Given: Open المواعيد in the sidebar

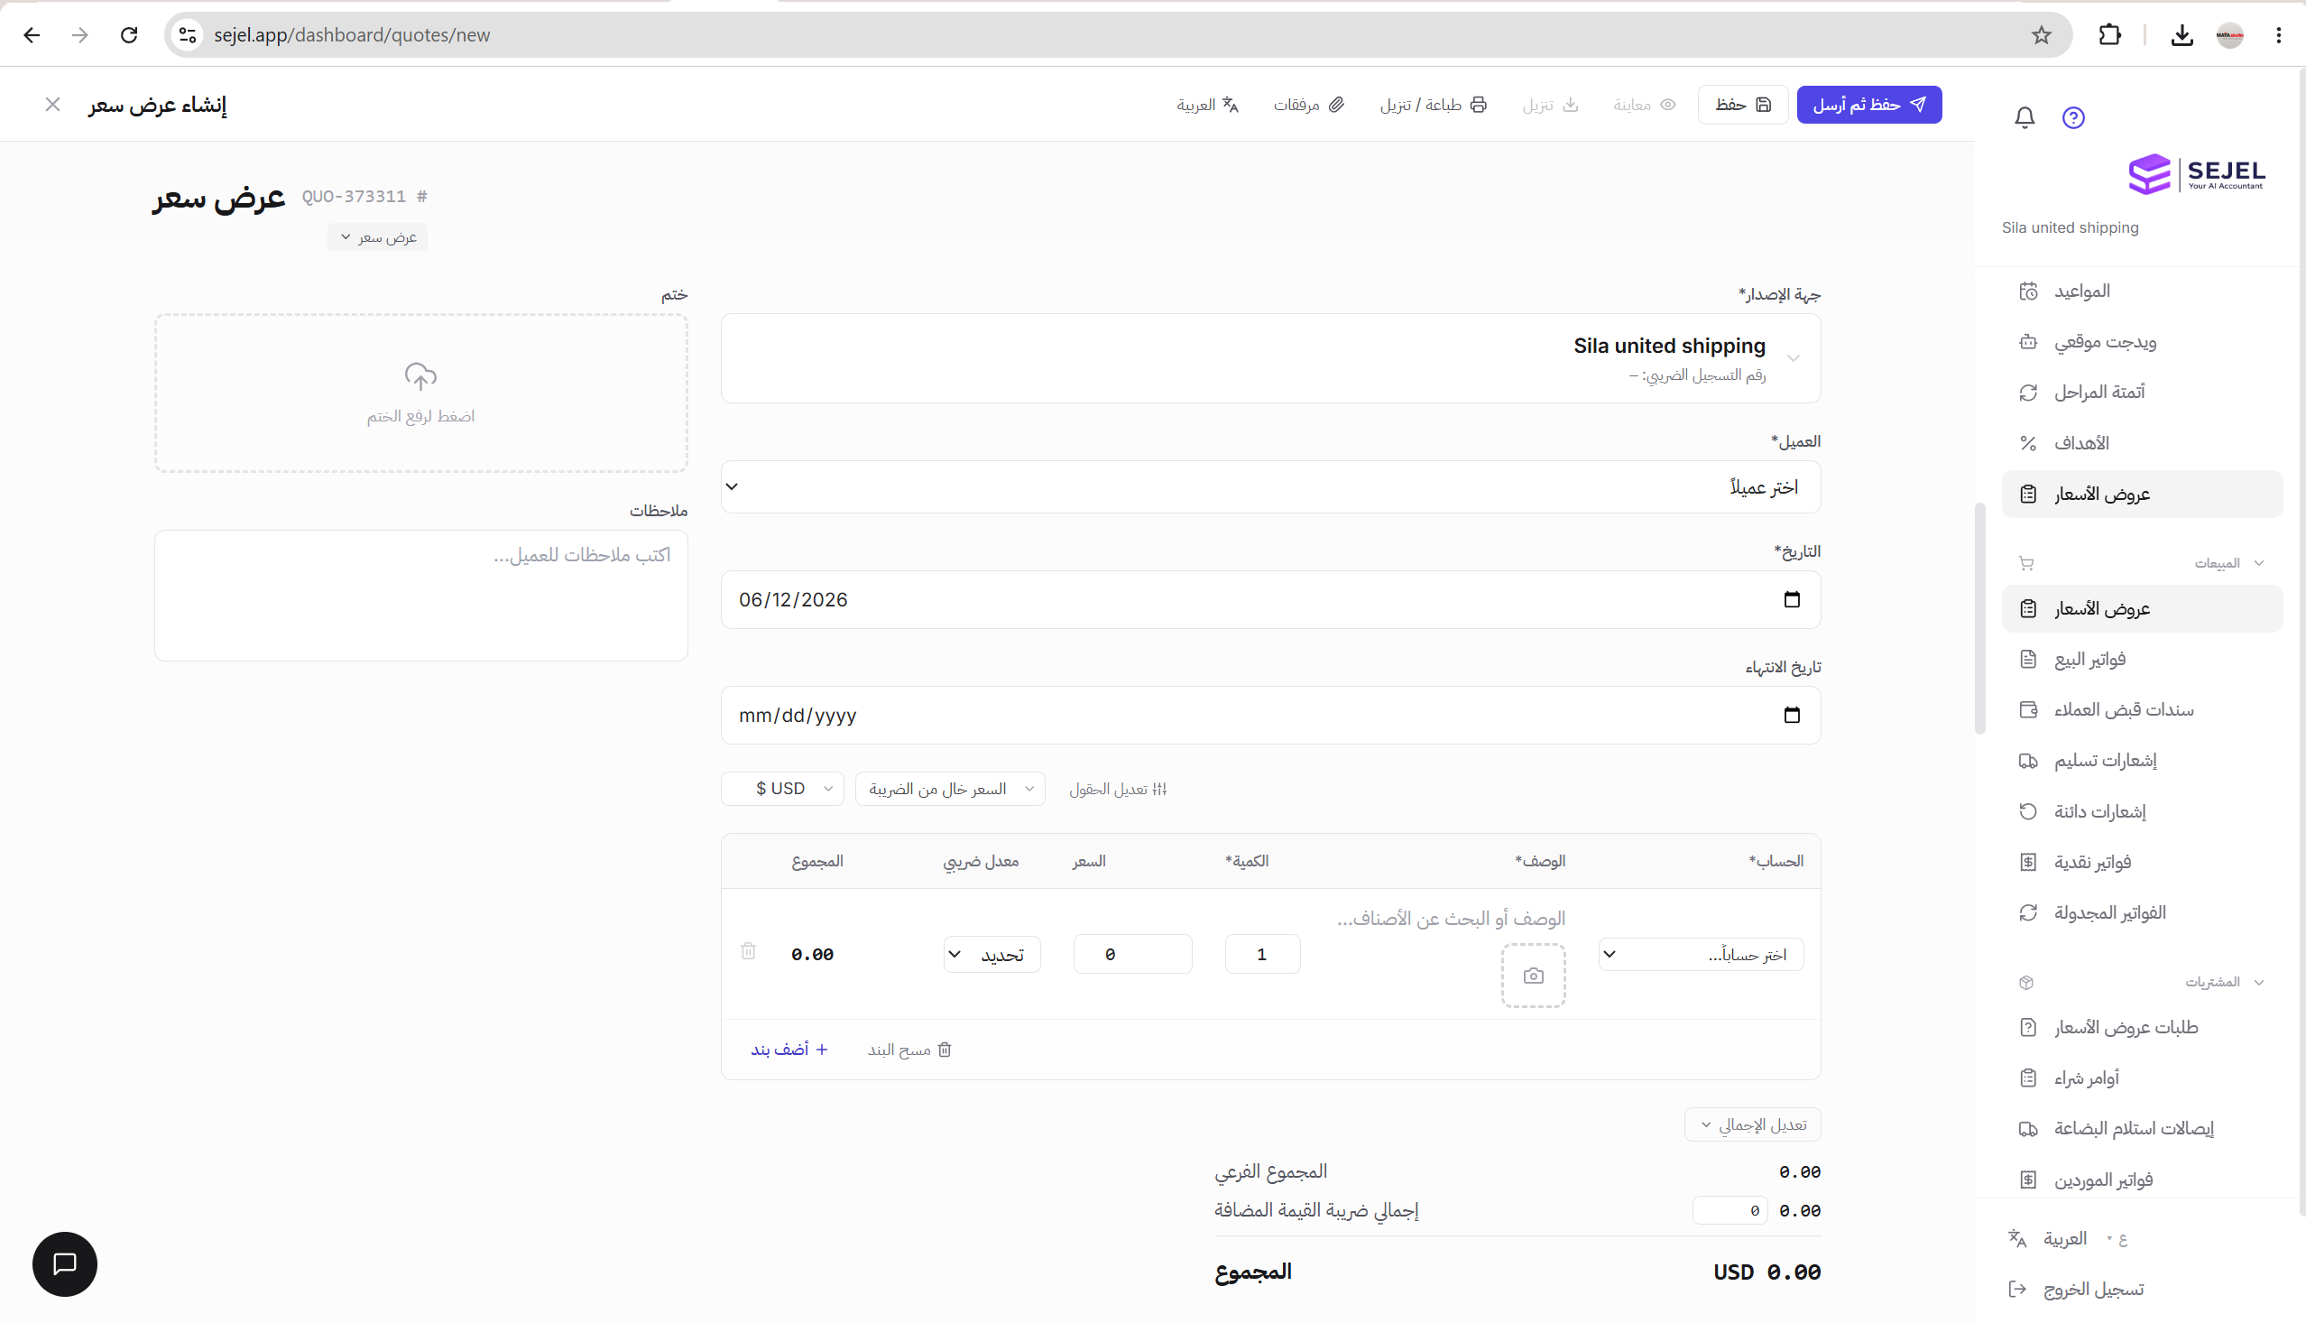Looking at the screenshot, I should click(2142, 291).
